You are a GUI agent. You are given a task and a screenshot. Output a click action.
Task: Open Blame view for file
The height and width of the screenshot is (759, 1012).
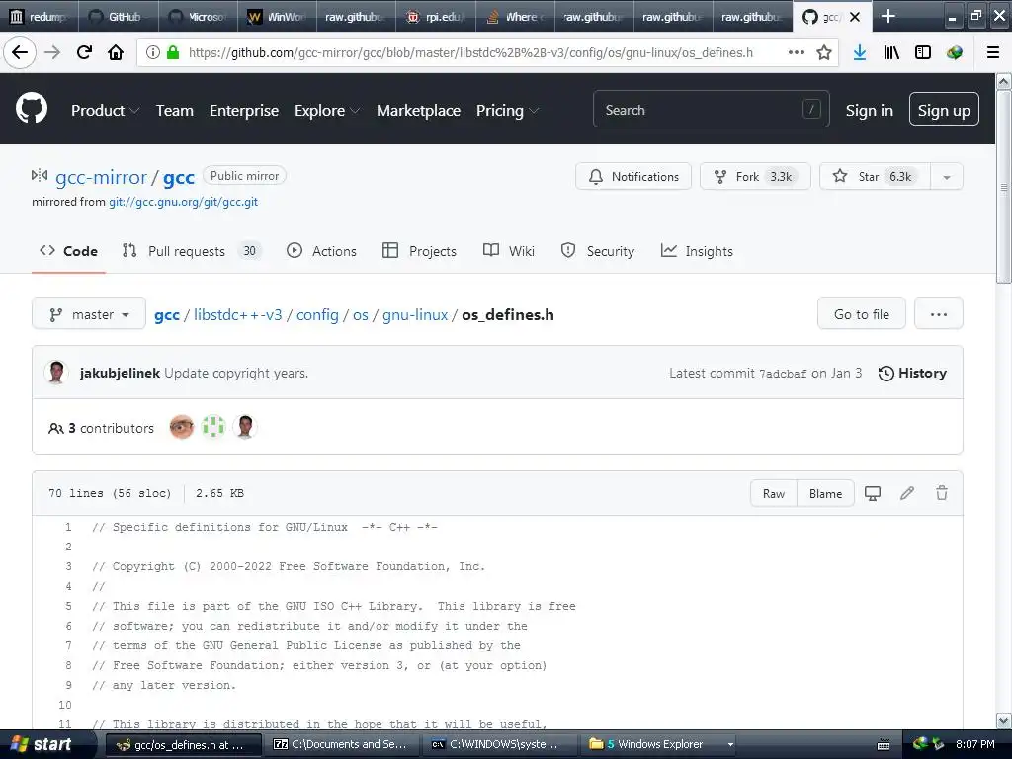click(x=825, y=494)
